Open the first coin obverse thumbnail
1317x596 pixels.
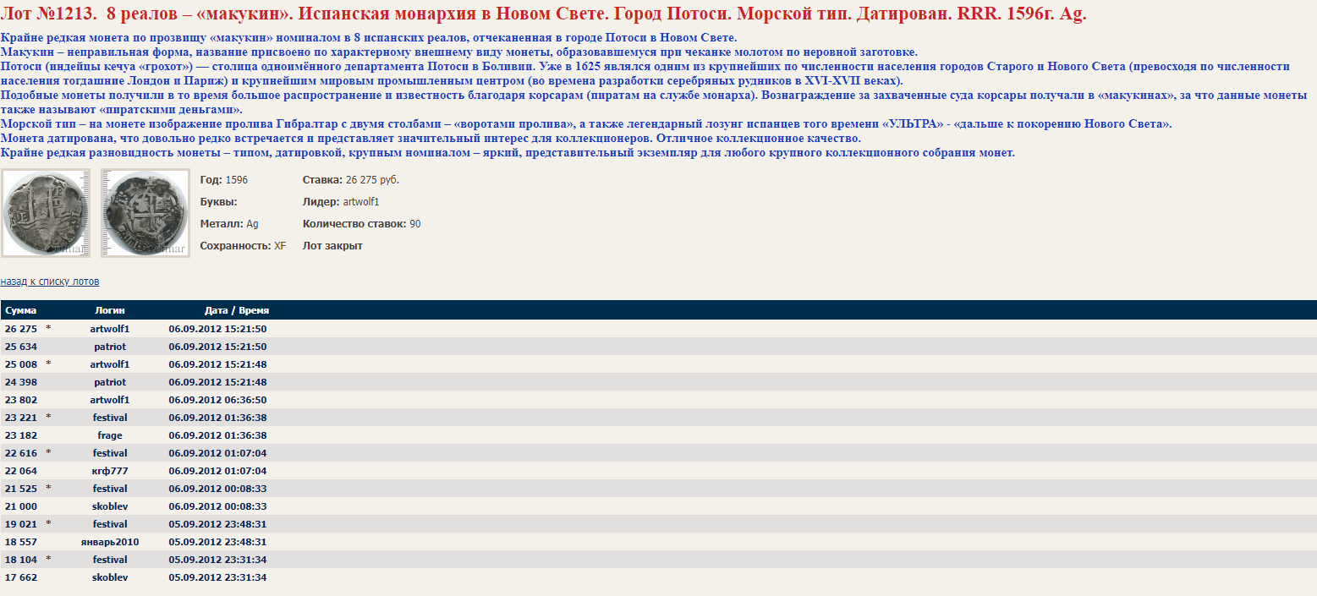45,213
